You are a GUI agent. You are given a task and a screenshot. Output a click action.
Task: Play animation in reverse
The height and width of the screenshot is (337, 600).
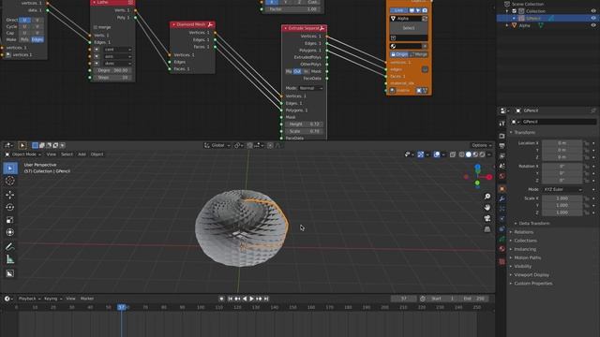click(x=245, y=299)
